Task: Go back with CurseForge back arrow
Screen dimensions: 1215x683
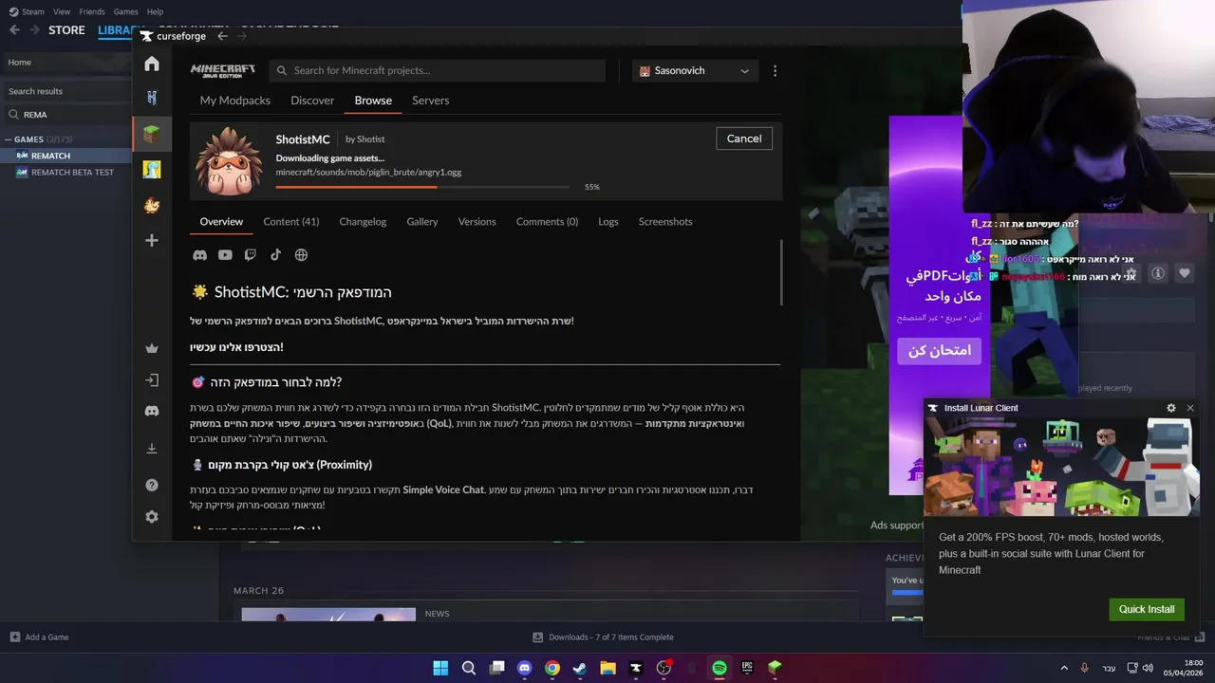Action: [x=222, y=36]
